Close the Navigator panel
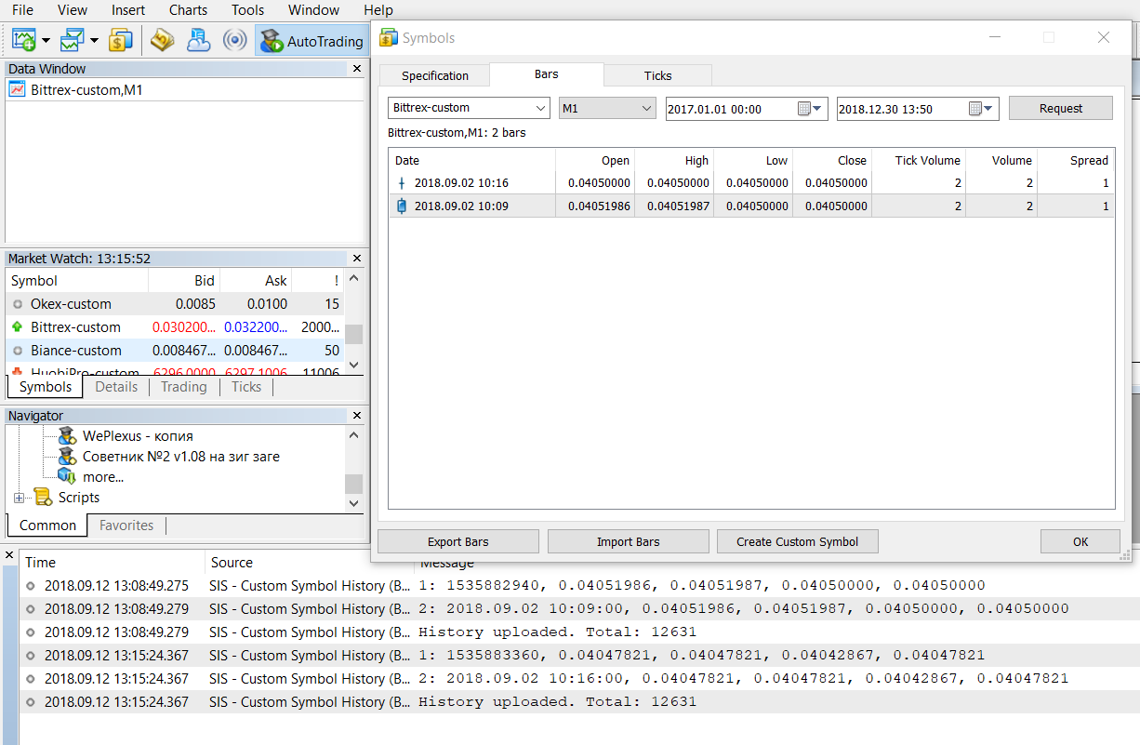This screenshot has height=745, width=1140. (357, 416)
